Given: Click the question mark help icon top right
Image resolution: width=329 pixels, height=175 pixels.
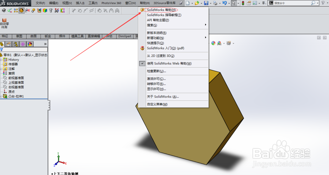Looking at the screenshot, I should [323, 3].
